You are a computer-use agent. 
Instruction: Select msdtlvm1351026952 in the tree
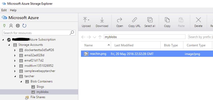39,66
